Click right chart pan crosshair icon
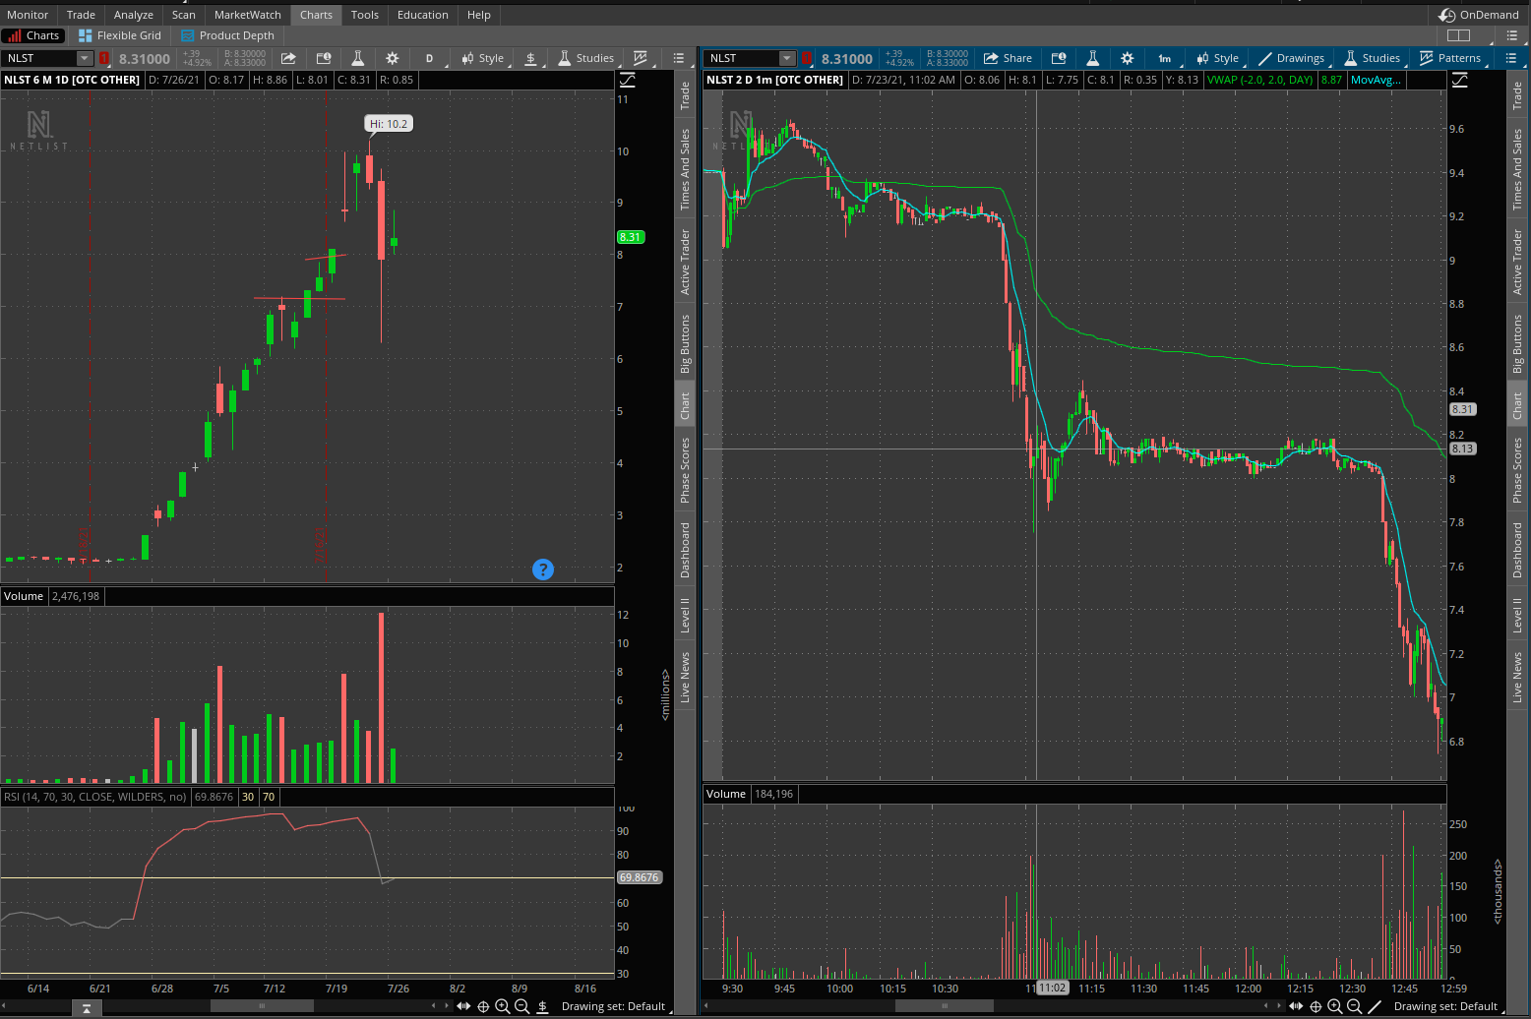The width and height of the screenshot is (1531, 1019). click(x=1316, y=1006)
